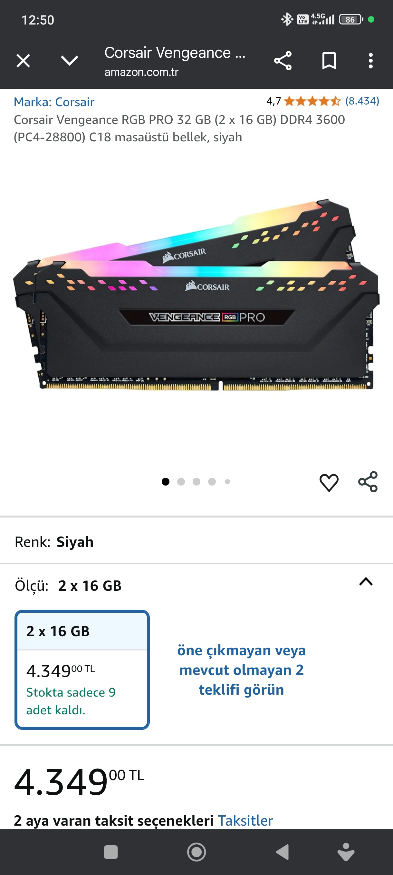Collapse the Ölçü size section
This screenshot has height=875, width=393.
coord(366,582)
